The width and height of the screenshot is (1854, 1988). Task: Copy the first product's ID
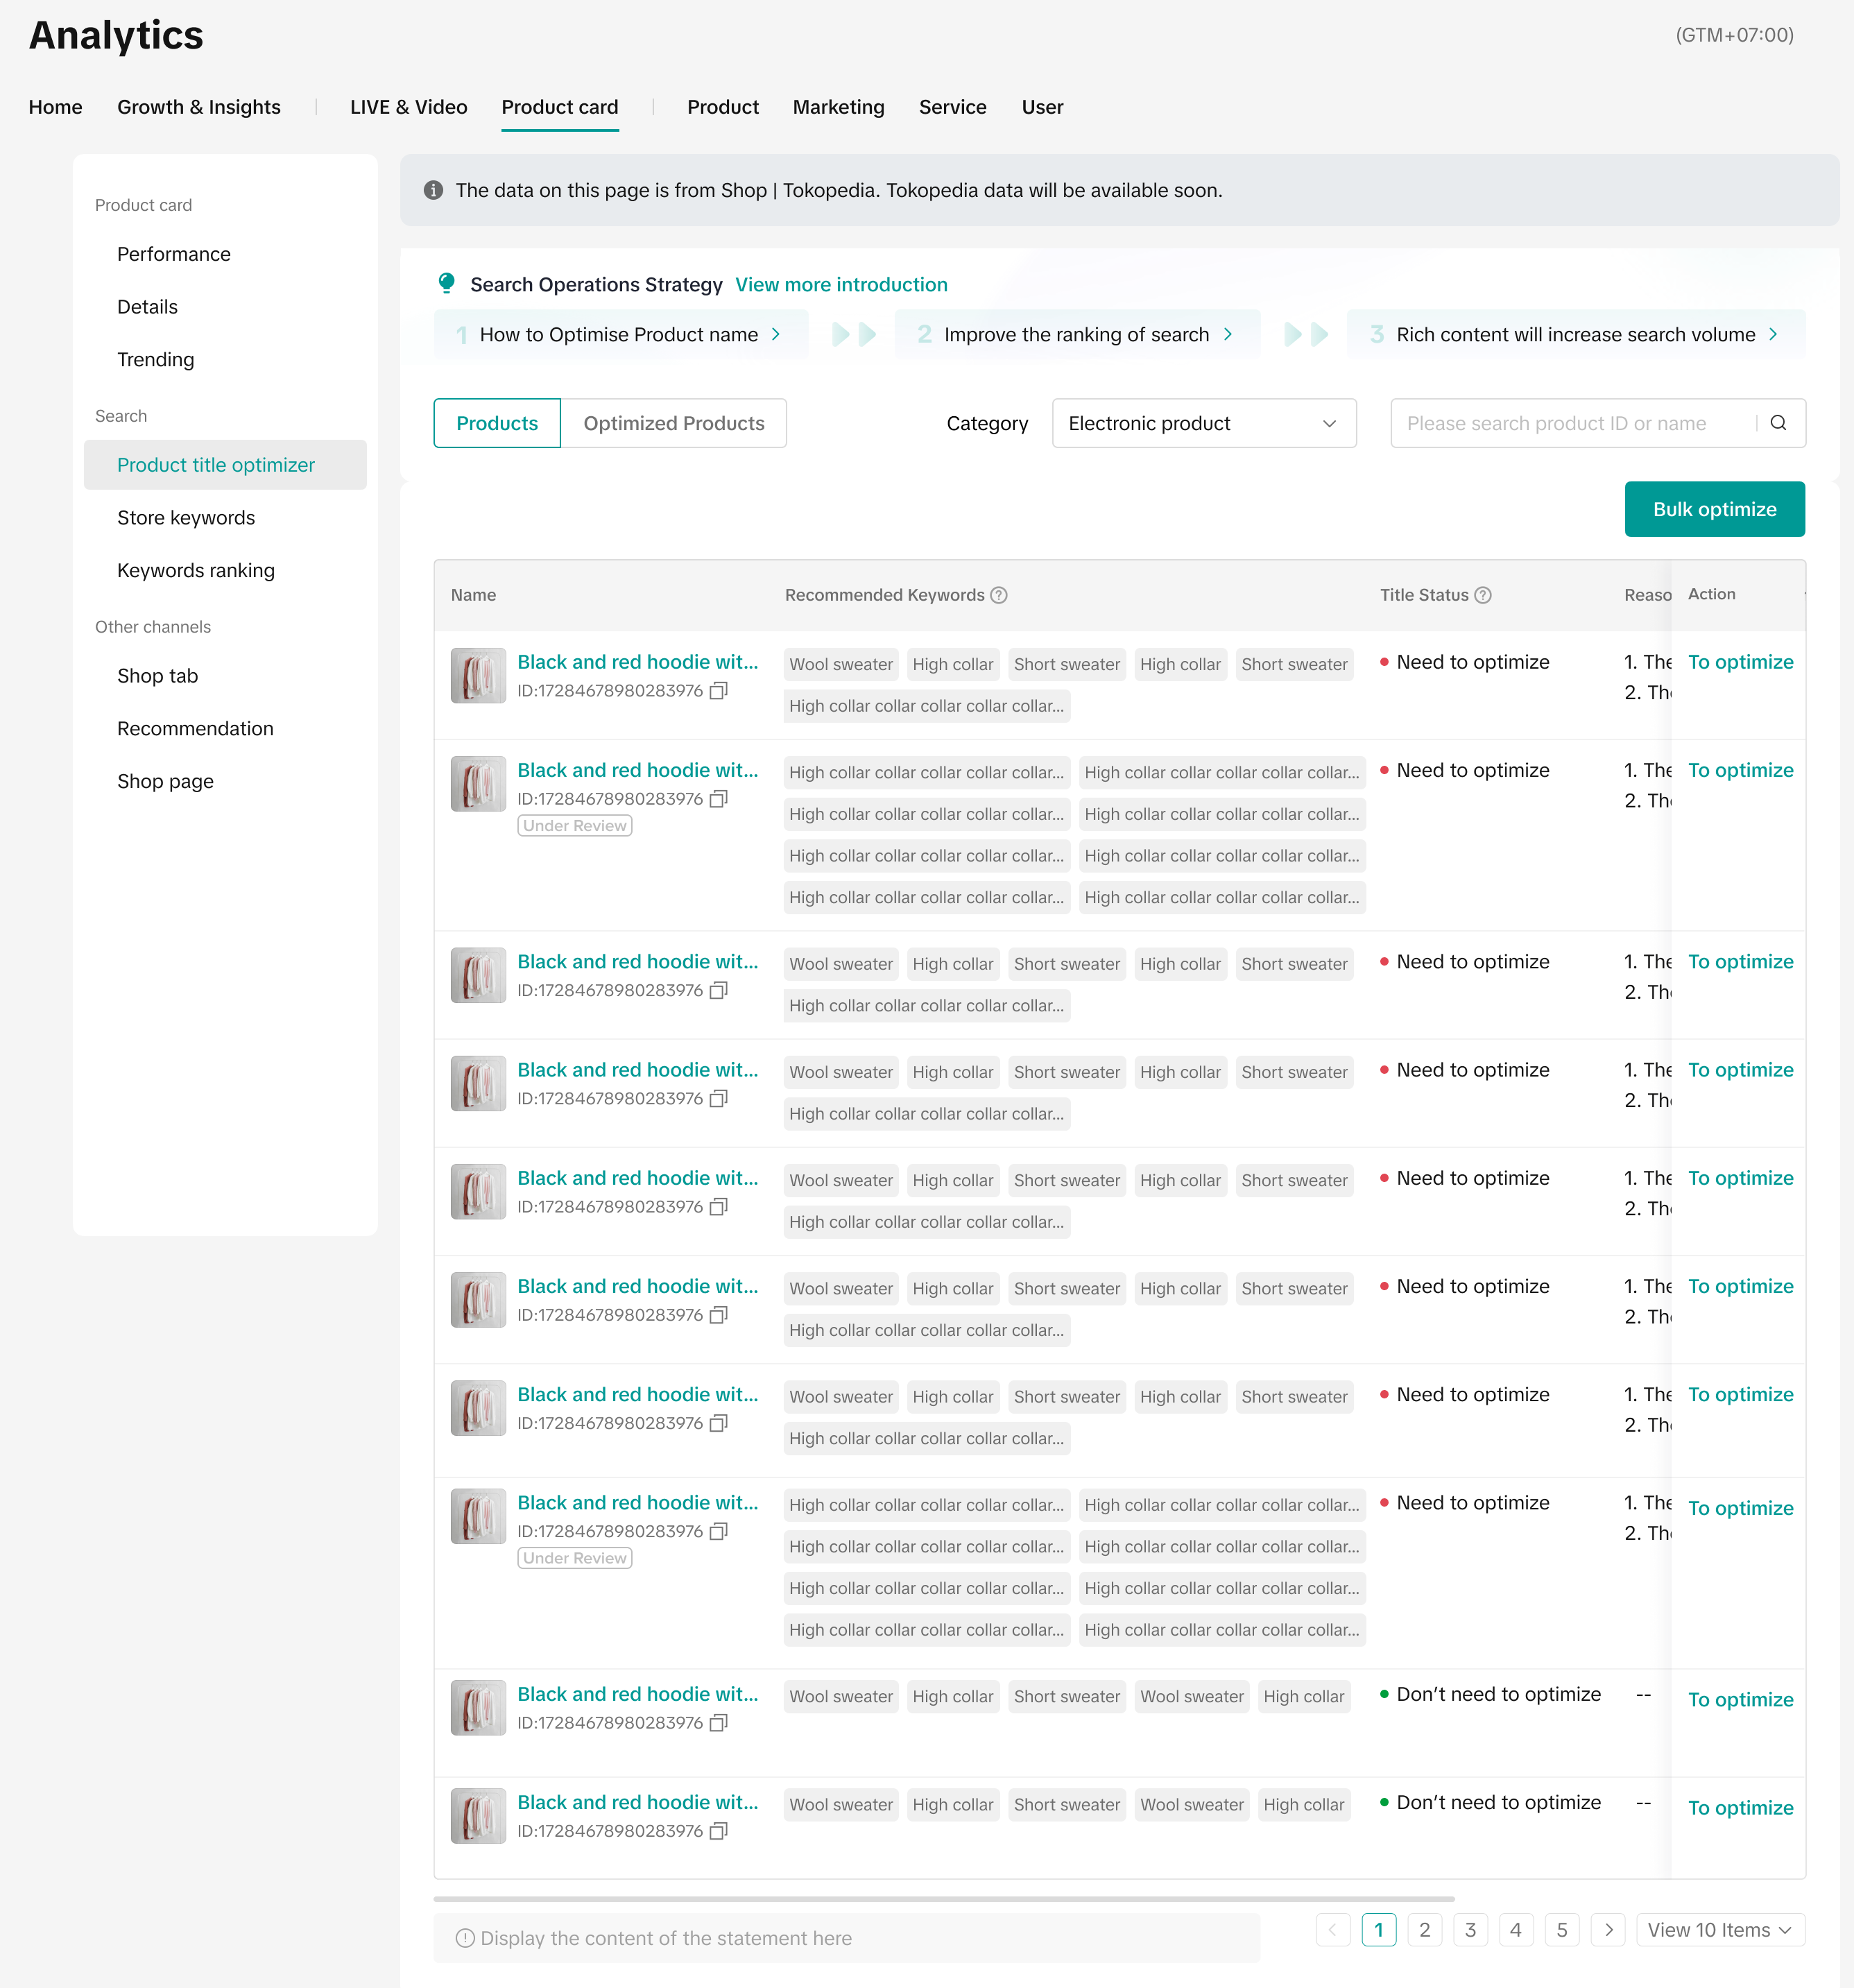pyautogui.click(x=718, y=691)
